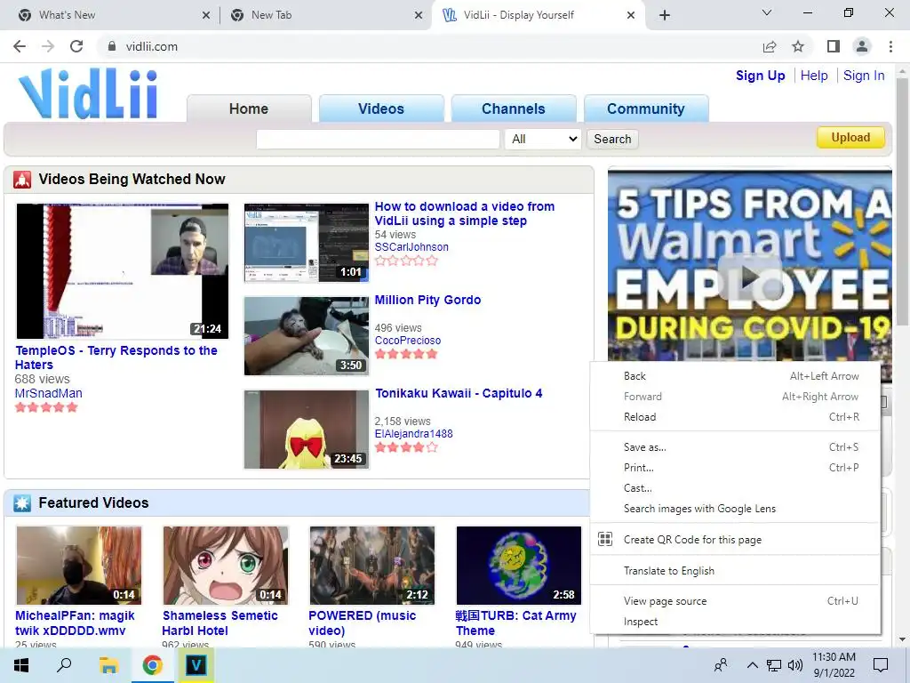This screenshot has height=683, width=910.
Task: Open the Chrome profile avatar icon
Action: coord(862,46)
